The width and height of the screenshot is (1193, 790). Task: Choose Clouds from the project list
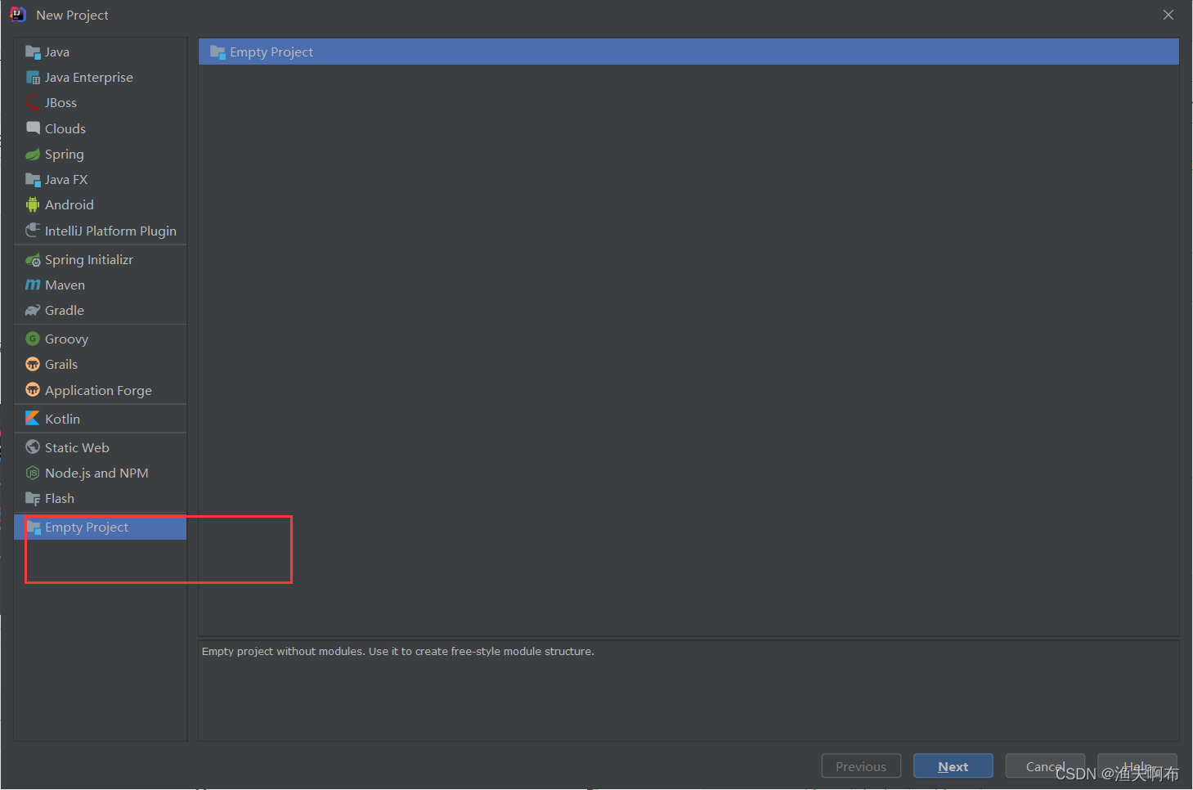click(x=101, y=128)
